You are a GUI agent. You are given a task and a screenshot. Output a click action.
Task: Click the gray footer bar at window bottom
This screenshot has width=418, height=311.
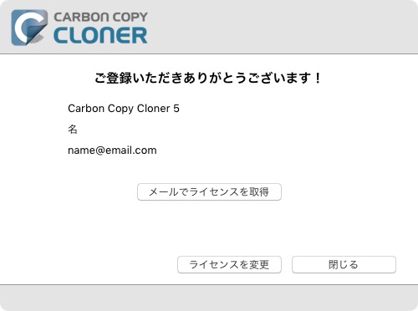point(209,298)
